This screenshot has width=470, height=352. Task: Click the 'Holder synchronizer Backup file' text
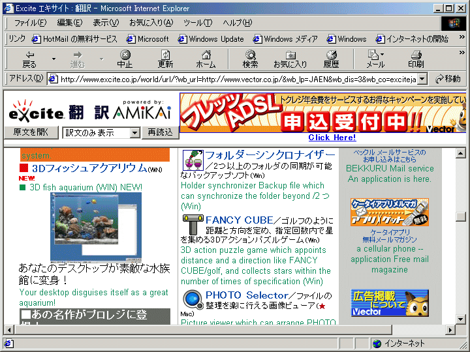[255, 196]
